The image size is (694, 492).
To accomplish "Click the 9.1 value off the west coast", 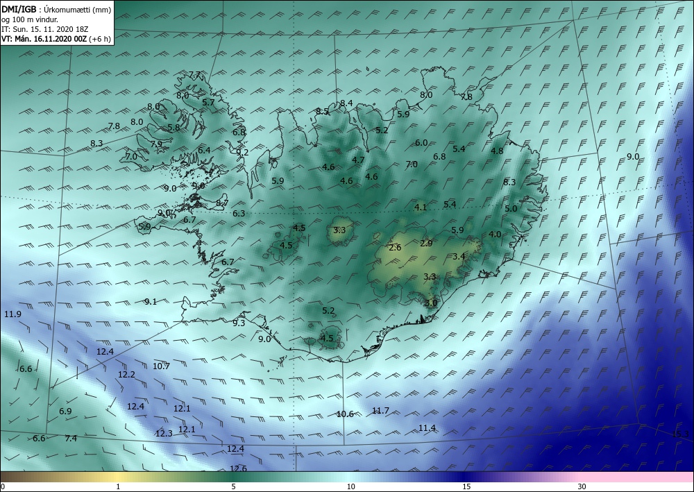I will [x=151, y=302].
